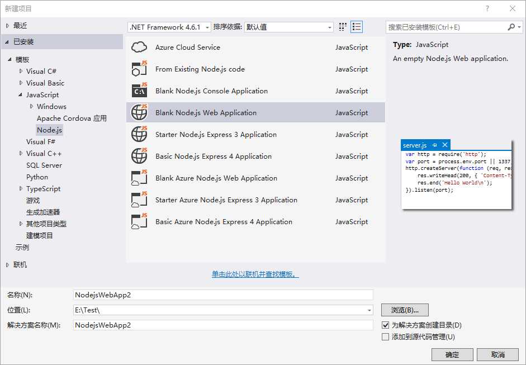The height and width of the screenshot is (365, 526).
Task: Select 示例 in the left tree
Action: [22, 247]
